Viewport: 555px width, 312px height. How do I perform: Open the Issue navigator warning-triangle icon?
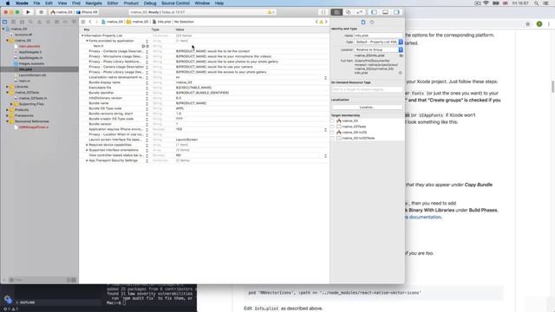[x=39, y=22]
